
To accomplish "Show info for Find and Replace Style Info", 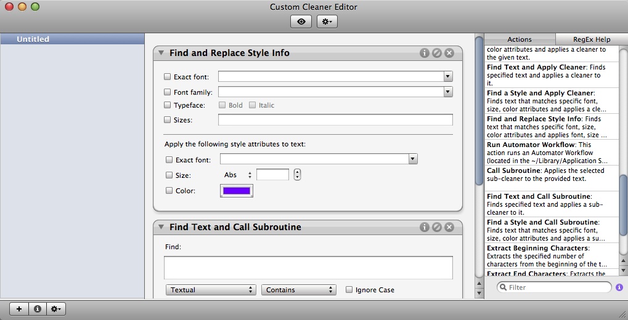I will (x=424, y=53).
